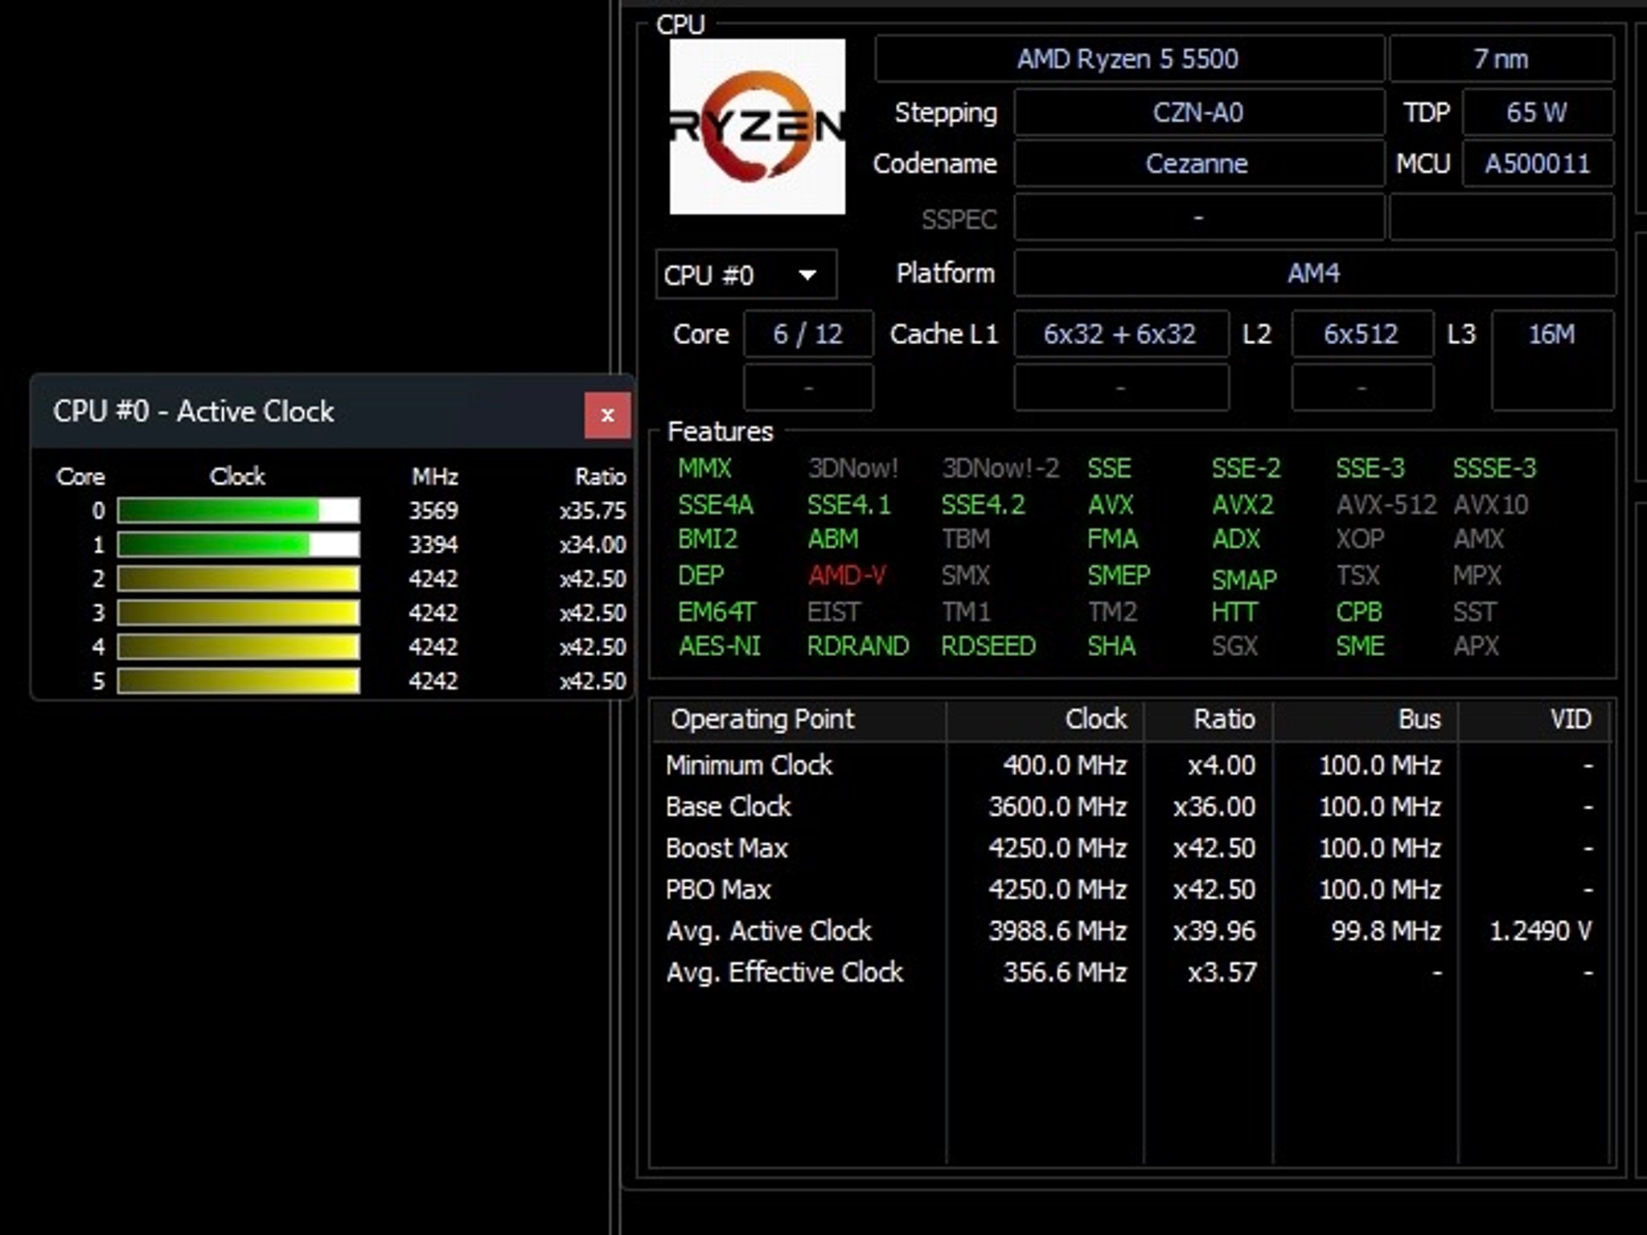Click core 3 clock progress bar
This screenshot has height=1235, width=1647.
(238, 613)
